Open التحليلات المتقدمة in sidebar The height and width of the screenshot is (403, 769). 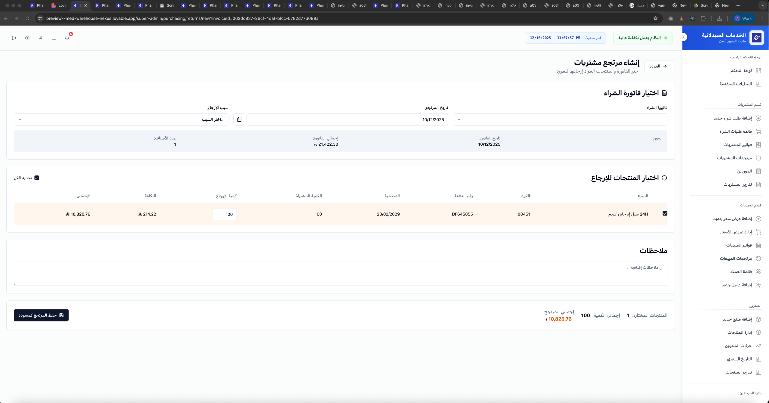point(740,84)
